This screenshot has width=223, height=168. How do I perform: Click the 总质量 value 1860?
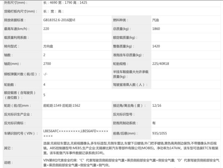(x=156, y=29)
